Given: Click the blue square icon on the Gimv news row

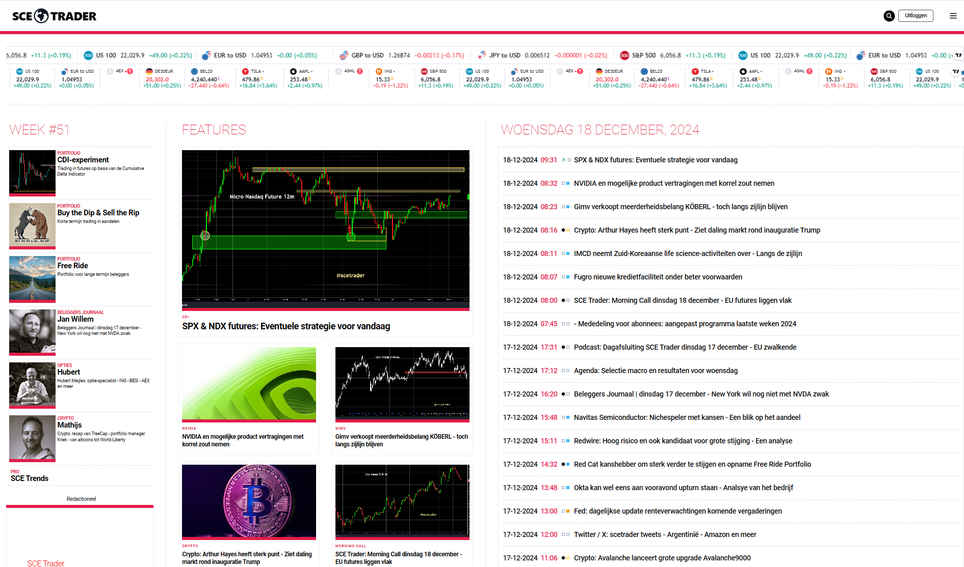Looking at the screenshot, I should pyautogui.click(x=568, y=207).
